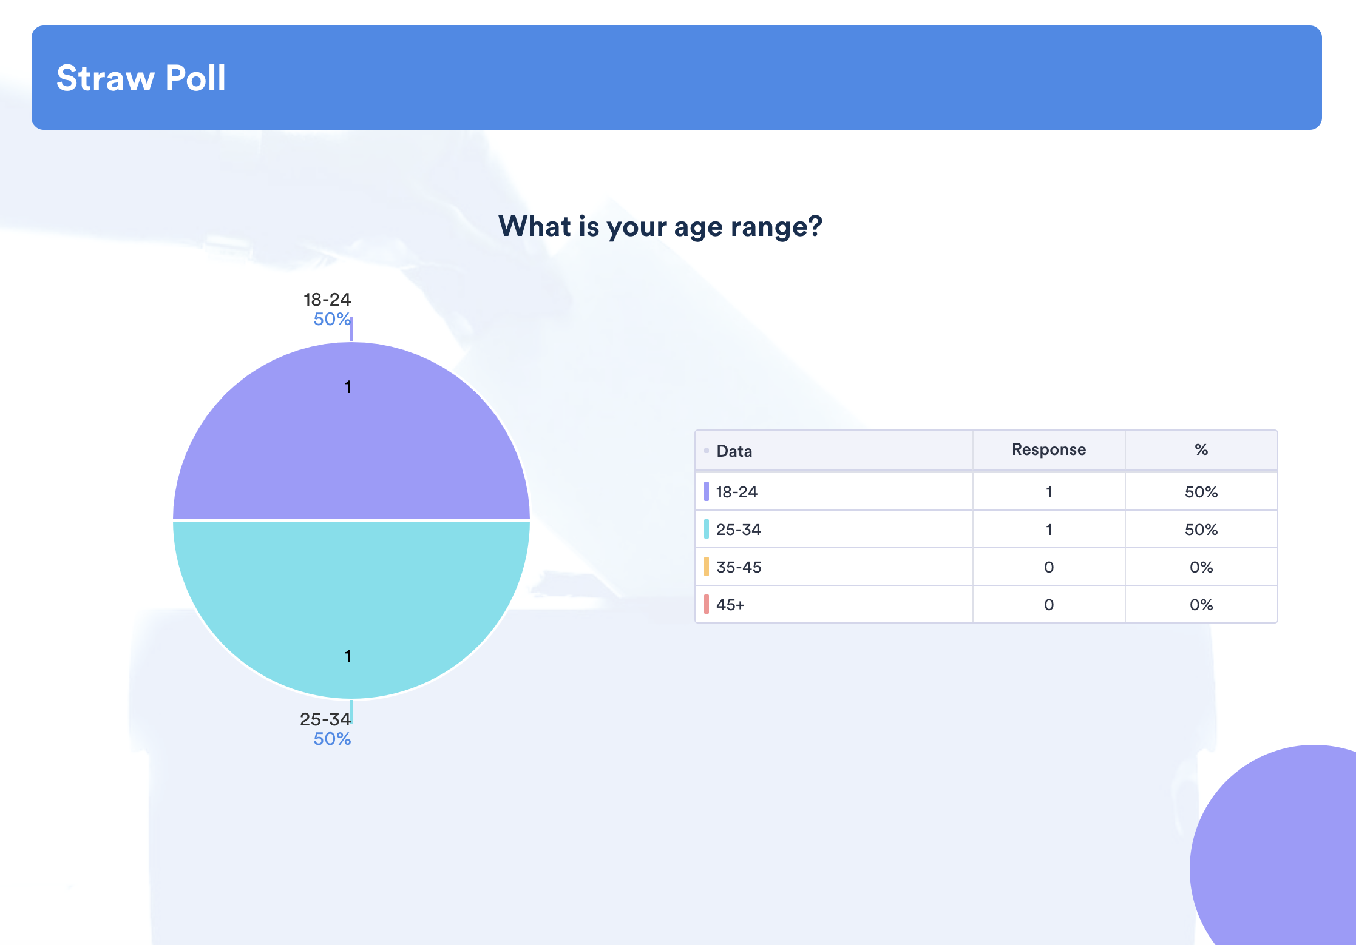1356x945 pixels.
Task: Click the 50% cell in 25-34 row
Action: pyautogui.click(x=1201, y=530)
